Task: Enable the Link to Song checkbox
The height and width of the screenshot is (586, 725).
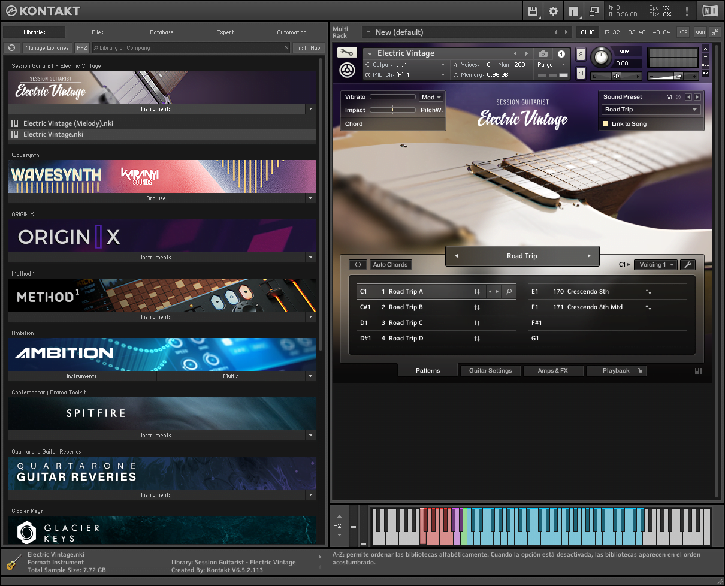Action: pos(606,124)
